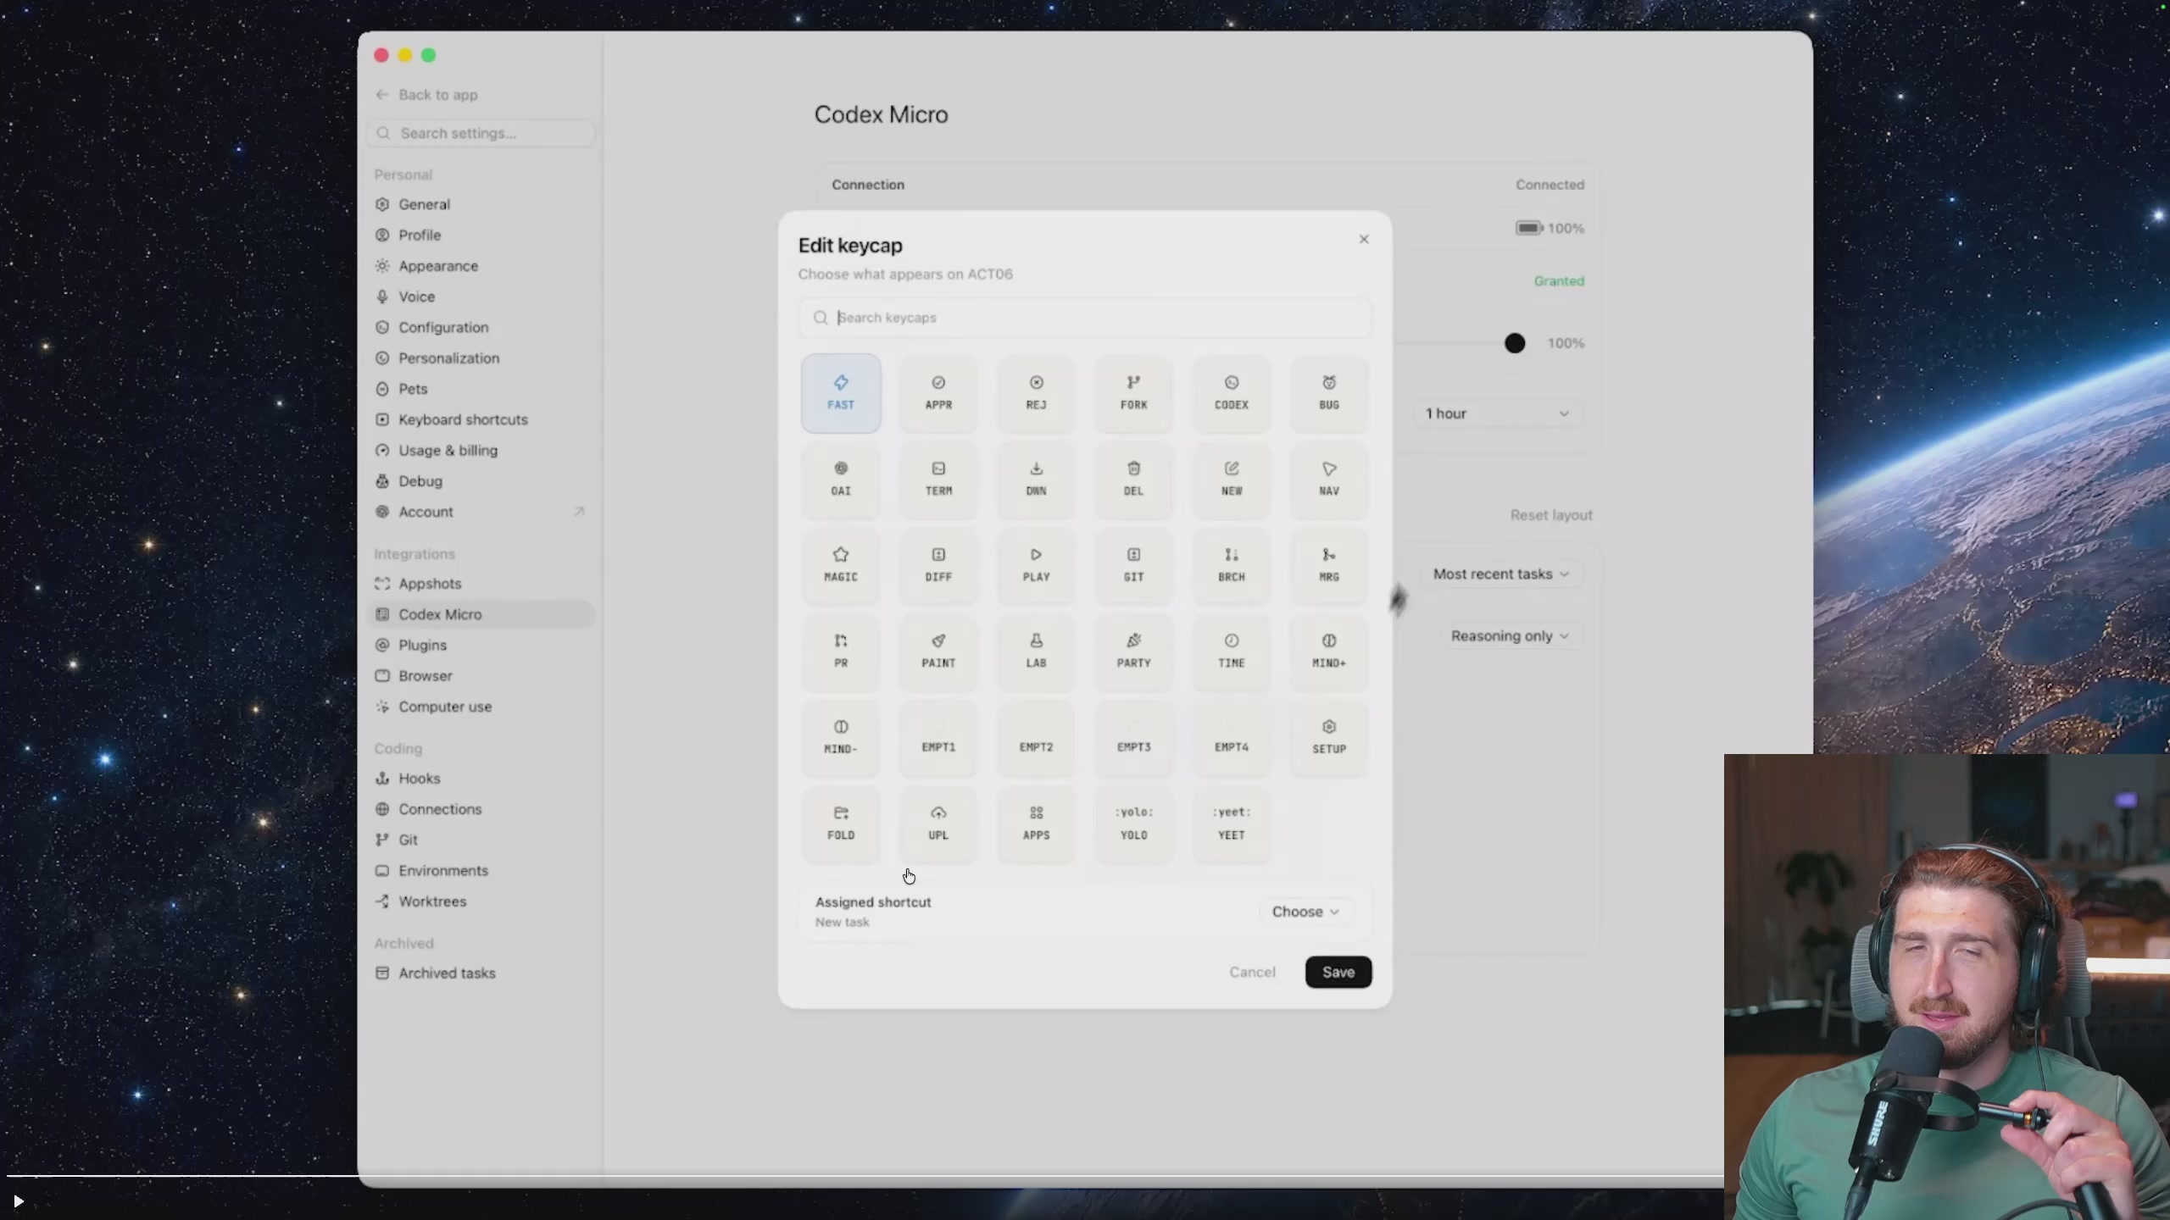This screenshot has width=2170, height=1220.
Task: Open the Most recent tasks dropdown
Action: pyautogui.click(x=1501, y=574)
